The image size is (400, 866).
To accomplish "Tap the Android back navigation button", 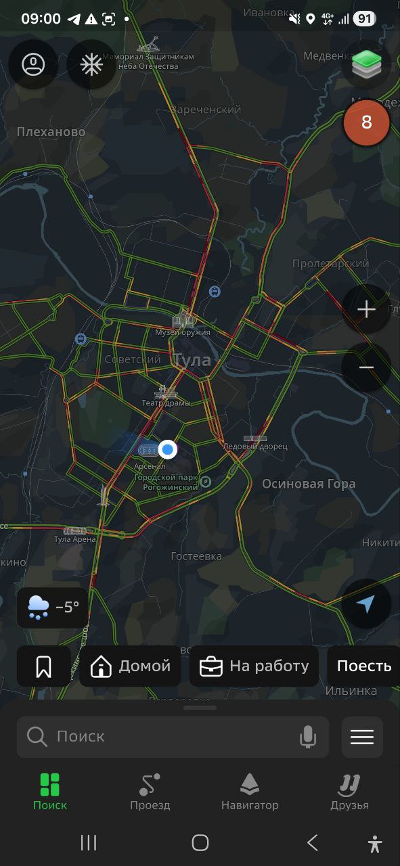I will (312, 842).
